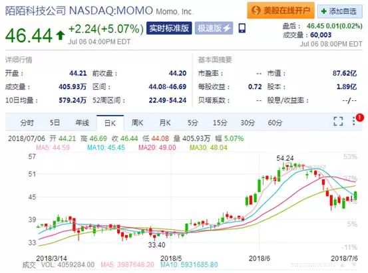Click the after-hours price 46.45 0.01(0.02%)
This screenshot has height=273, width=368.
[334, 26]
